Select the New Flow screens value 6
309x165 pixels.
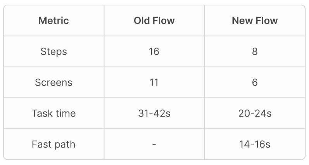(x=255, y=82)
